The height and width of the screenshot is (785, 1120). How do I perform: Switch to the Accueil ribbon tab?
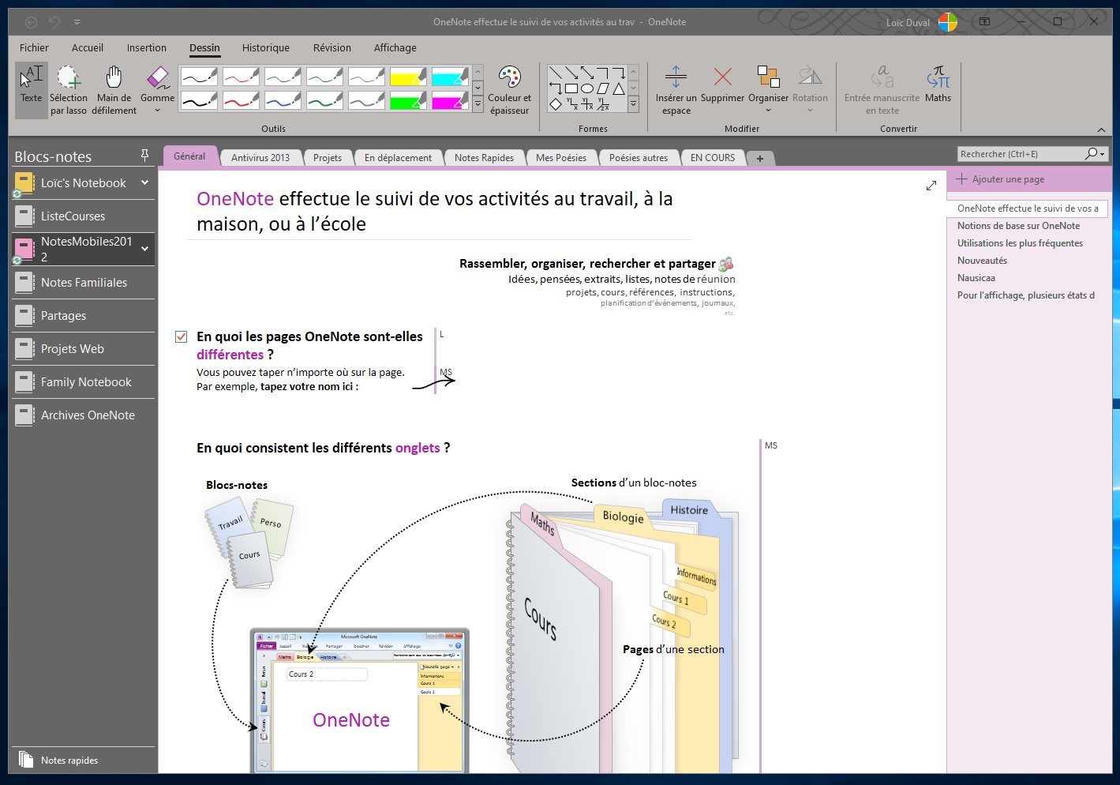(88, 47)
